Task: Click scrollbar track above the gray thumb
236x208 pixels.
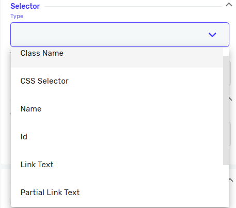Action: [226, 52]
